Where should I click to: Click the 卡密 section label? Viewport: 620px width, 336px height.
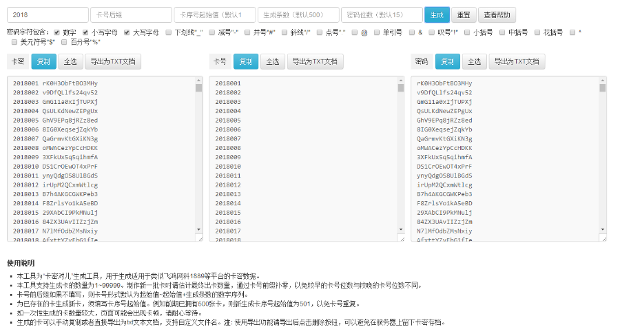18,62
